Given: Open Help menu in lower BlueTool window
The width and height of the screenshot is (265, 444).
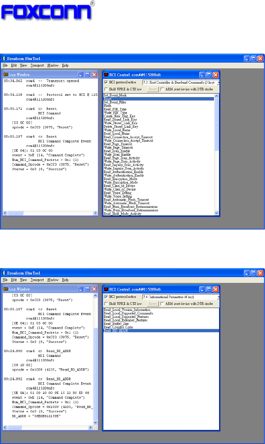Looking at the screenshot, I should pyautogui.click(x=65, y=280).
